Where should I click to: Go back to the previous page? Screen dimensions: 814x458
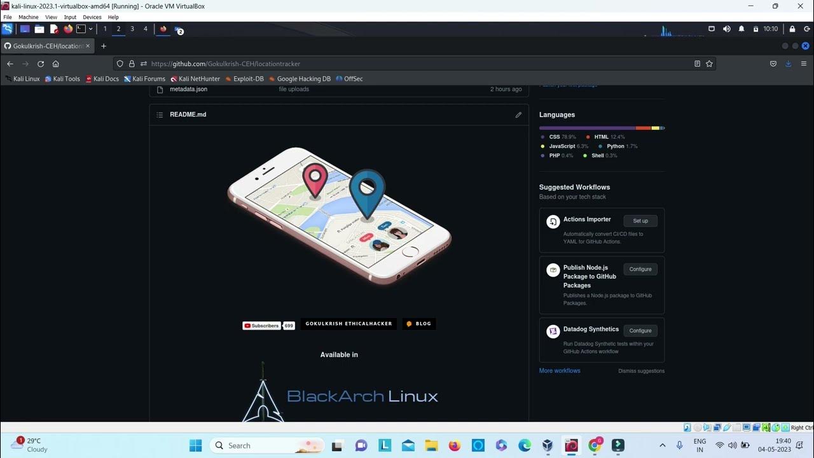(10, 64)
